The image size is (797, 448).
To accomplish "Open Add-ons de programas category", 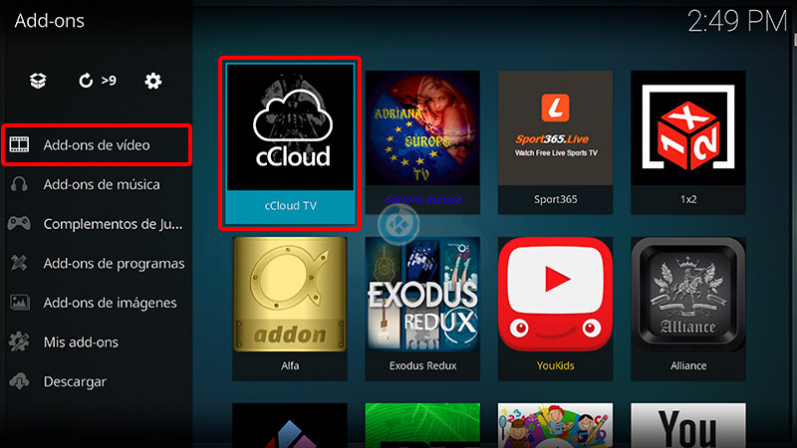I will point(97,263).
